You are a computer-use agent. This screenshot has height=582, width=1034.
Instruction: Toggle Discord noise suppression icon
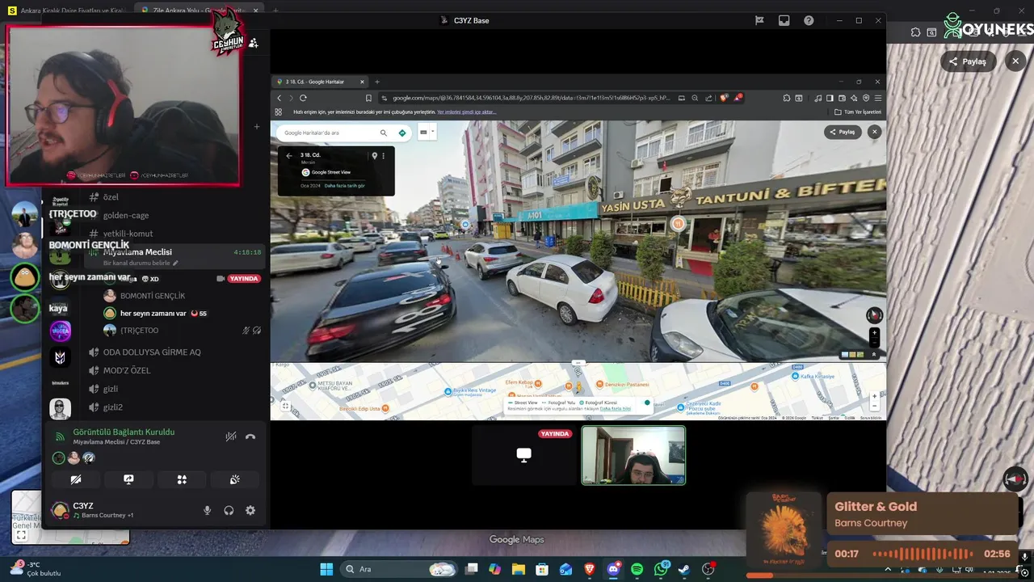pos(231,436)
